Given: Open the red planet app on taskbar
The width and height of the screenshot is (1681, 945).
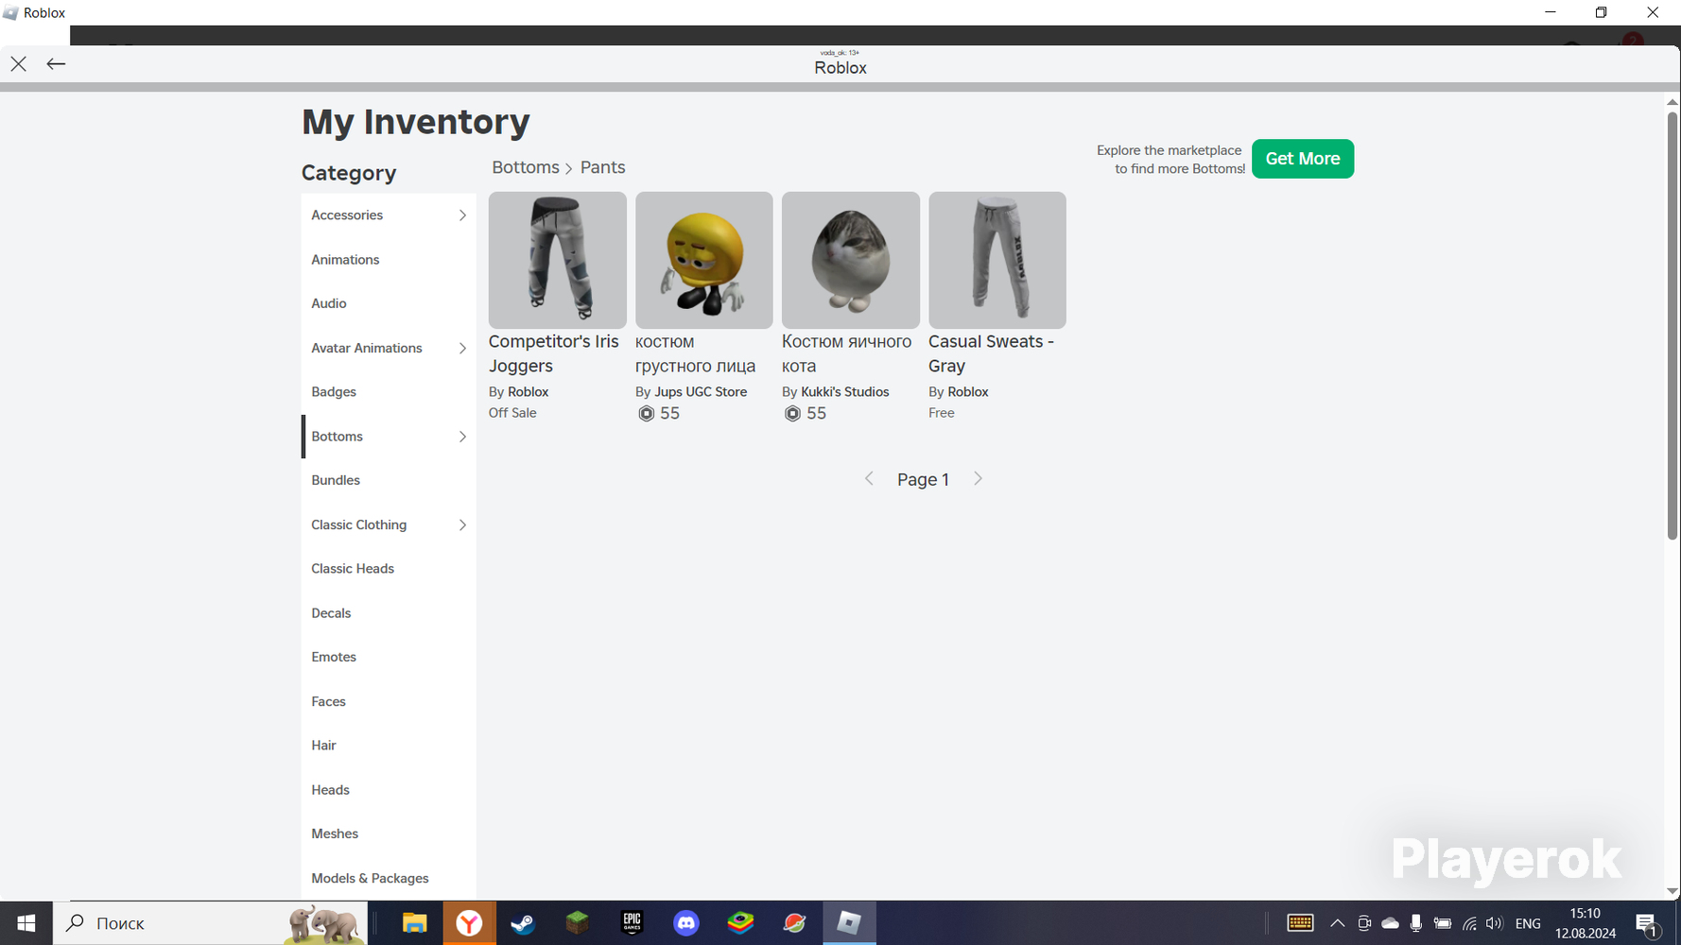Looking at the screenshot, I should point(795,923).
